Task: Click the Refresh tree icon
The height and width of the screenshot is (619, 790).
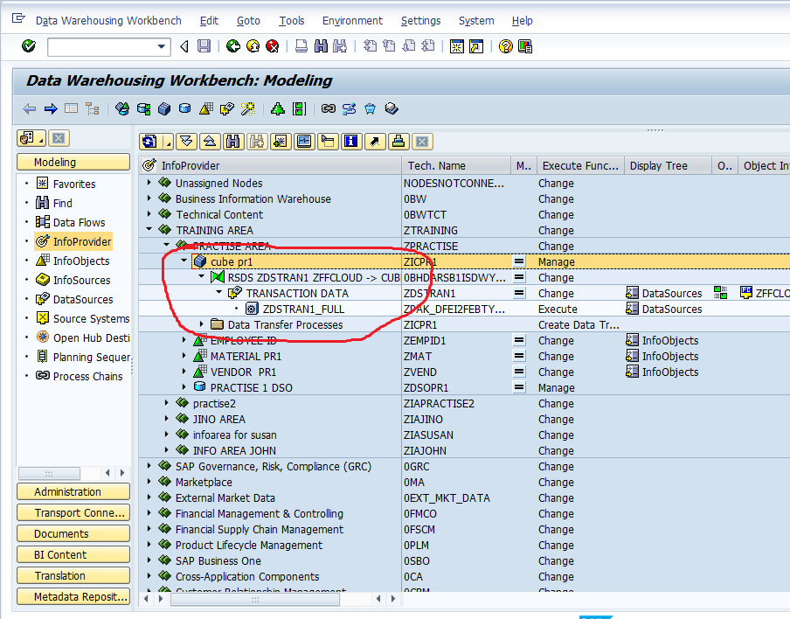Action: 149,141
